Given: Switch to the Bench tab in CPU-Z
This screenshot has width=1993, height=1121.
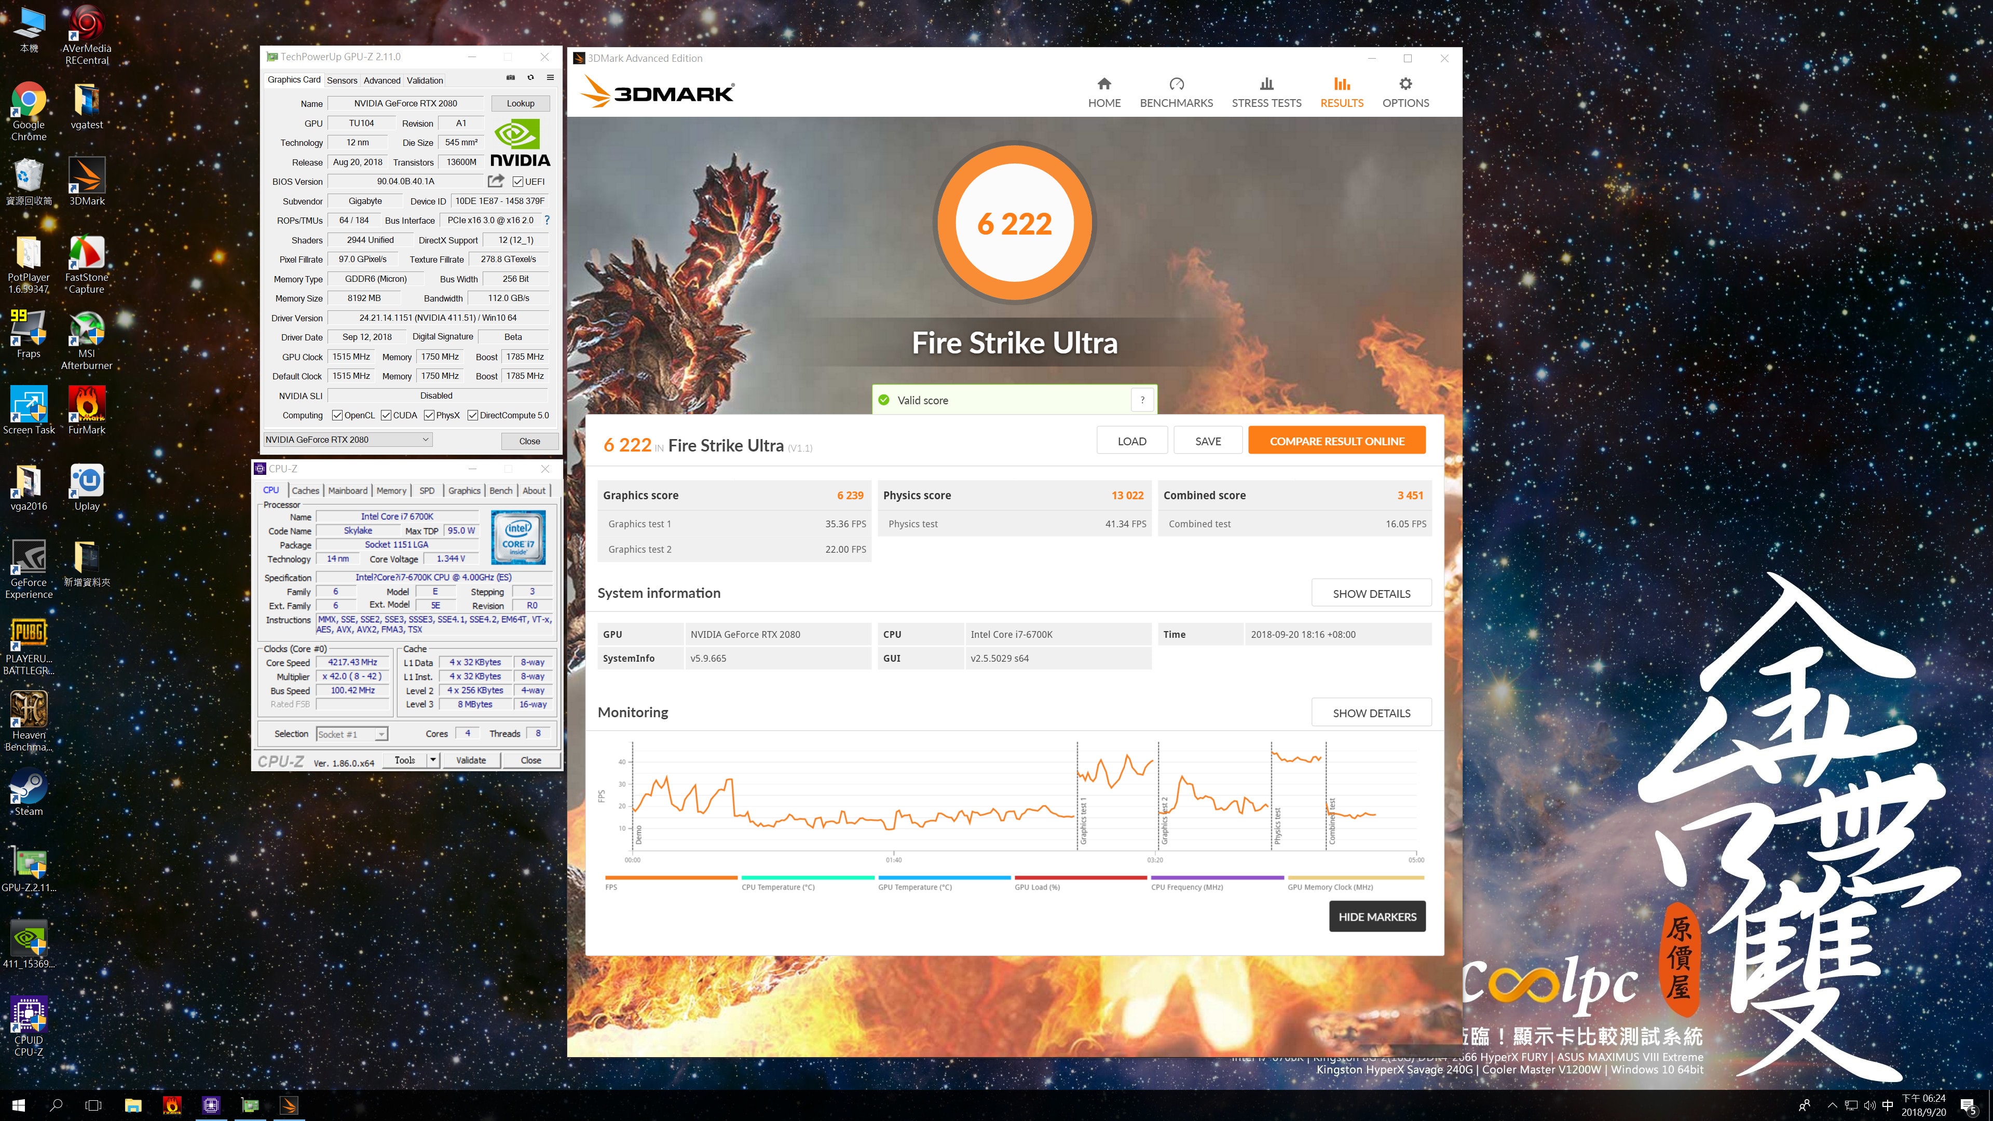Looking at the screenshot, I should tap(500, 490).
